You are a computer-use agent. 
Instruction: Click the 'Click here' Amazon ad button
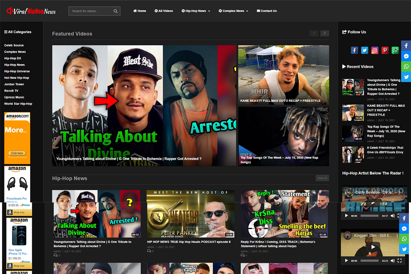17,153
